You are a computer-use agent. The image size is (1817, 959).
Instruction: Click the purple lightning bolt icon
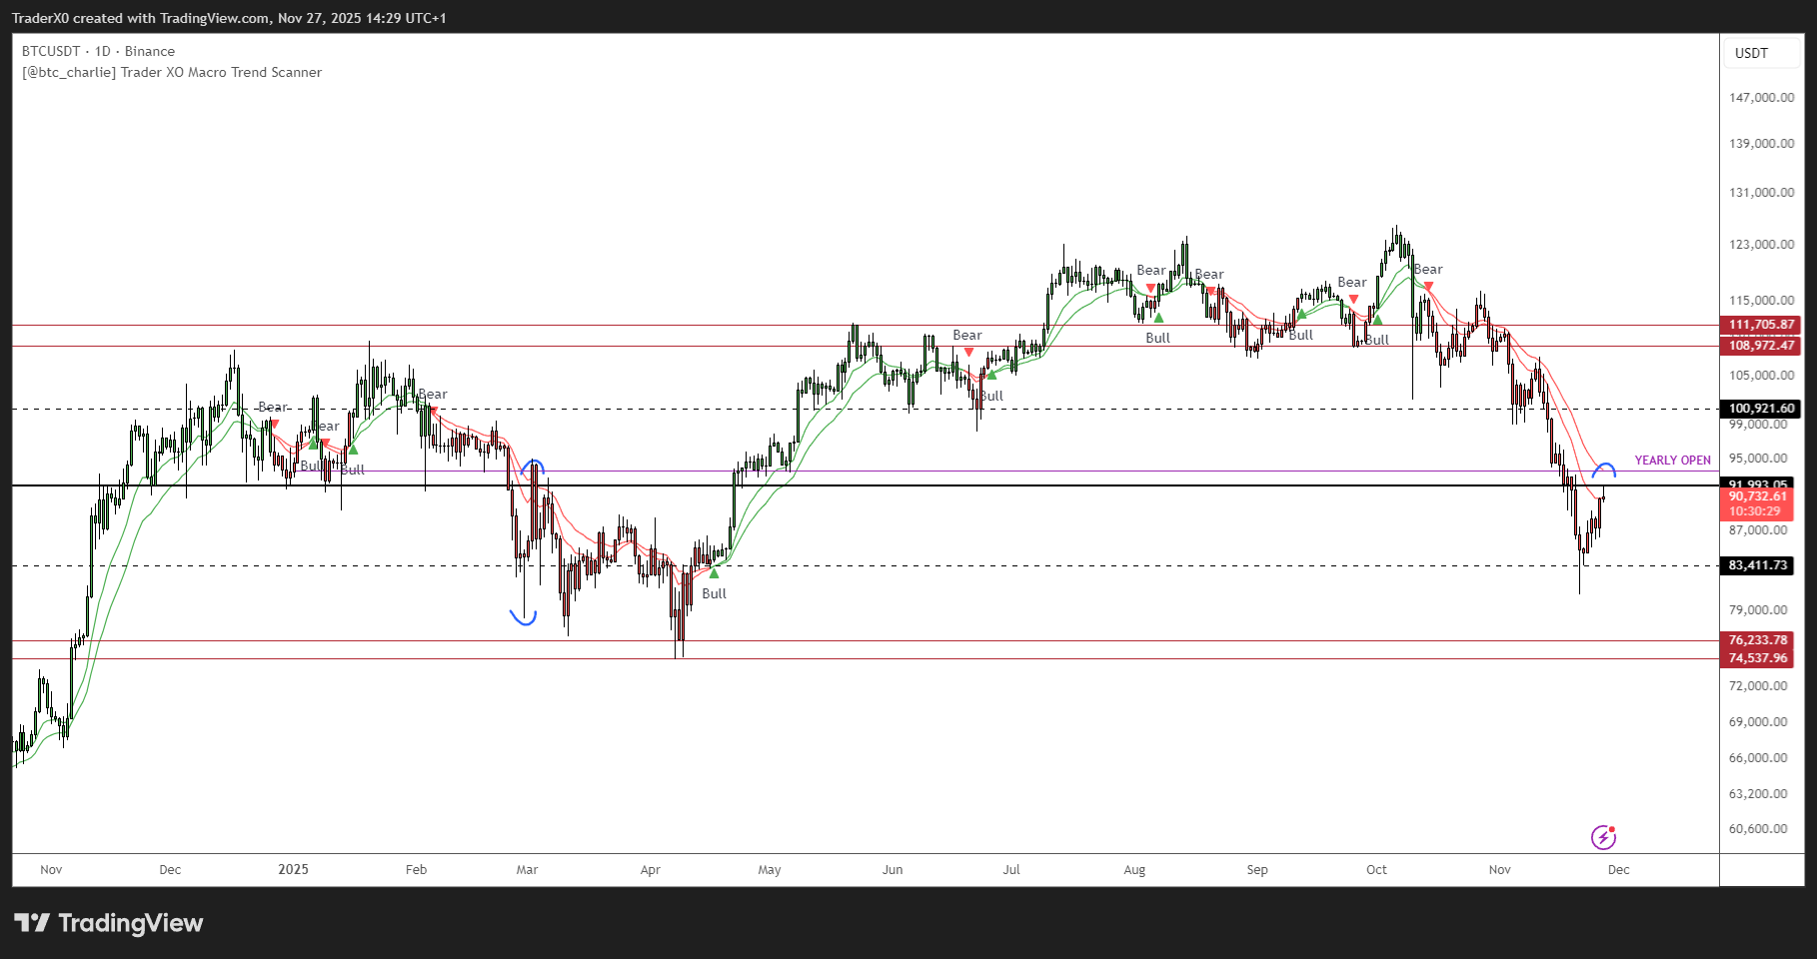click(x=1603, y=837)
